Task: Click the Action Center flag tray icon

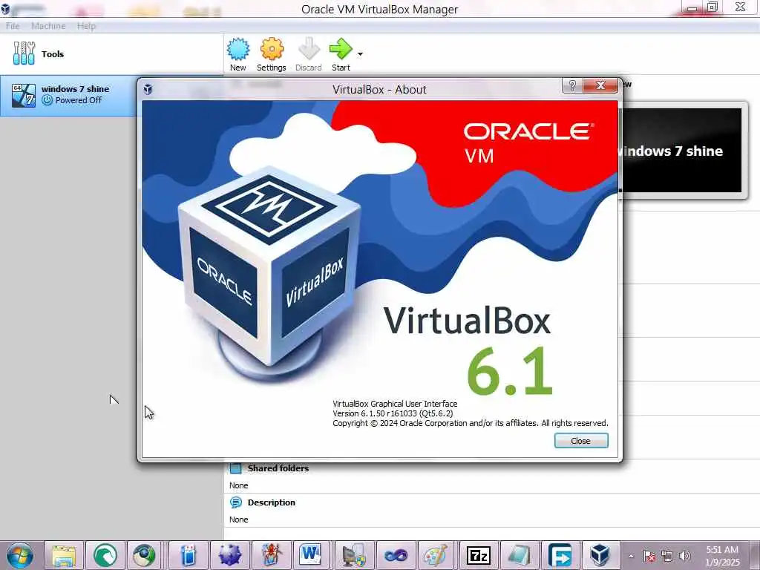Action: coord(649,556)
